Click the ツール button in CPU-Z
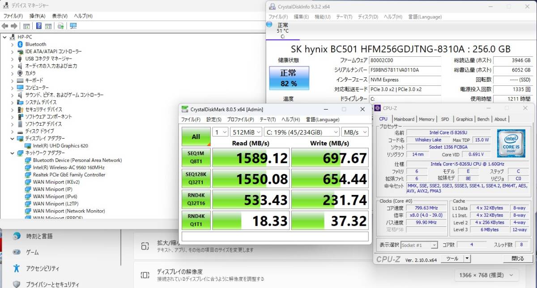This screenshot has height=288, width=537. pyautogui.click(x=452, y=258)
